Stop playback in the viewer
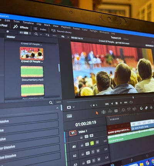Image resolution: width=154 pixels, height=166 pixels. tap(117, 103)
